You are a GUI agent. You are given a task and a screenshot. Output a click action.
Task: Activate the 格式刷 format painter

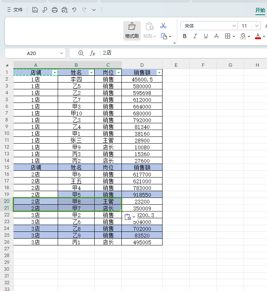[x=132, y=31]
